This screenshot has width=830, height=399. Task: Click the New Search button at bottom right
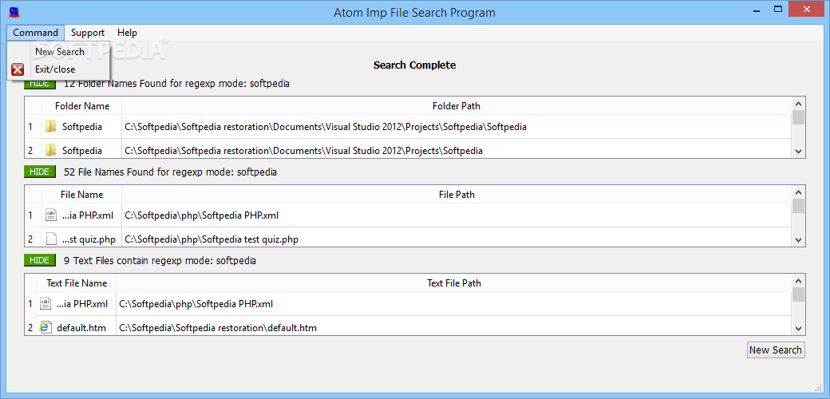pos(776,350)
